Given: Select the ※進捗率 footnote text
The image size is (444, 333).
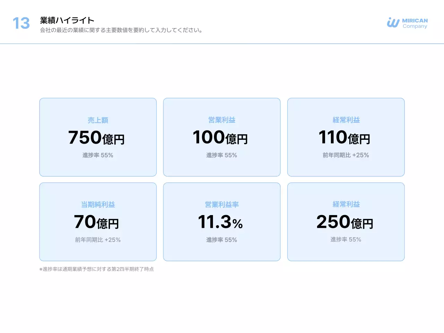Looking at the screenshot, I should (x=97, y=269).
